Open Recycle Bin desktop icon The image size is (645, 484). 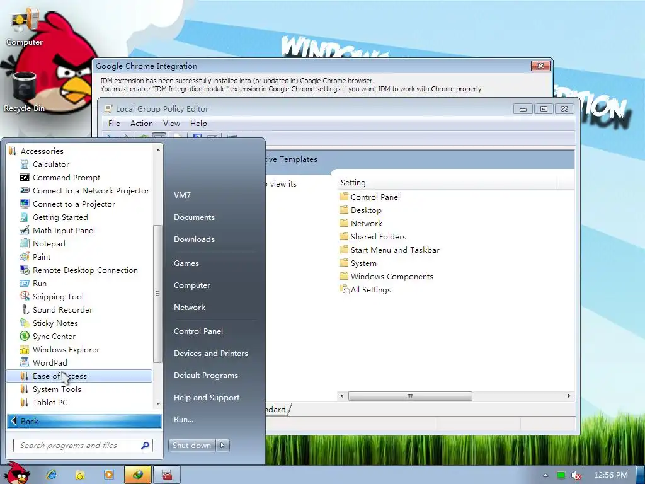click(24, 93)
